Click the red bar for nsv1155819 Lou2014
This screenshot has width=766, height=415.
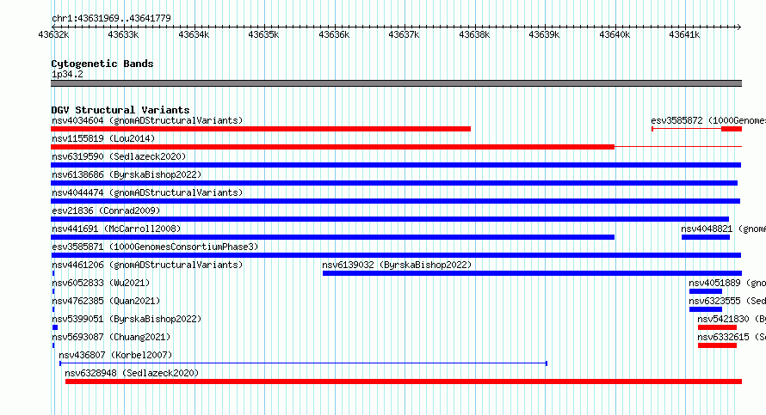[333, 147]
